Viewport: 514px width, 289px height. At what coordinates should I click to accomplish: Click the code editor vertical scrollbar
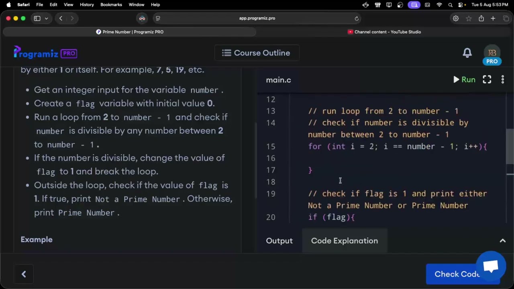coord(510,147)
